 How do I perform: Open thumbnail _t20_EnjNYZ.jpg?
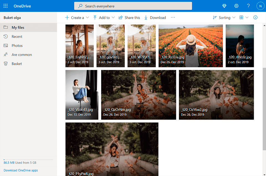tap(80, 46)
